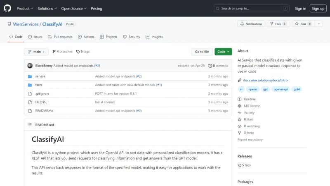
Task: Click the Sign in link
Action: click(300, 8)
